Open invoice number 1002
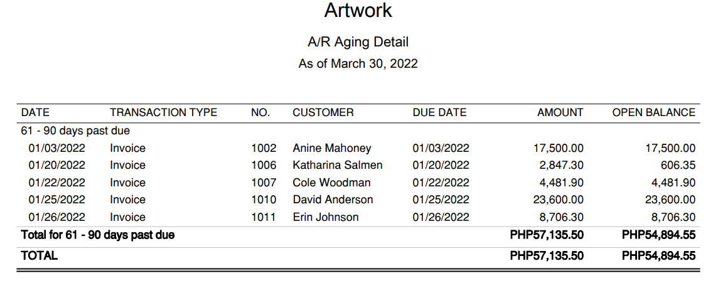The width and height of the screenshot is (718, 288). coord(264,148)
